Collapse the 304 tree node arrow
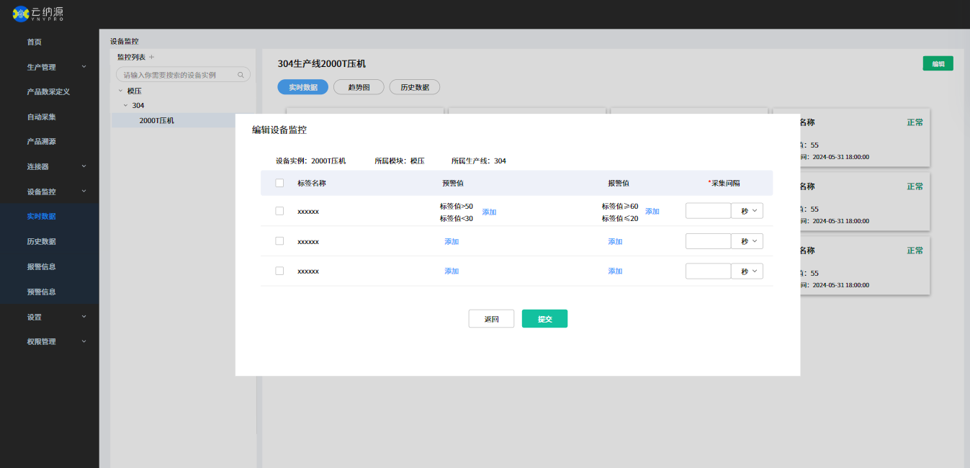The height and width of the screenshot is (468, 970). click(x=125, y=105)
